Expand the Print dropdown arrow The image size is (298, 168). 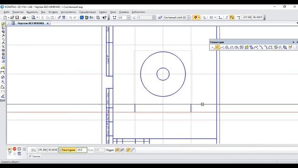tap(28, 18)
